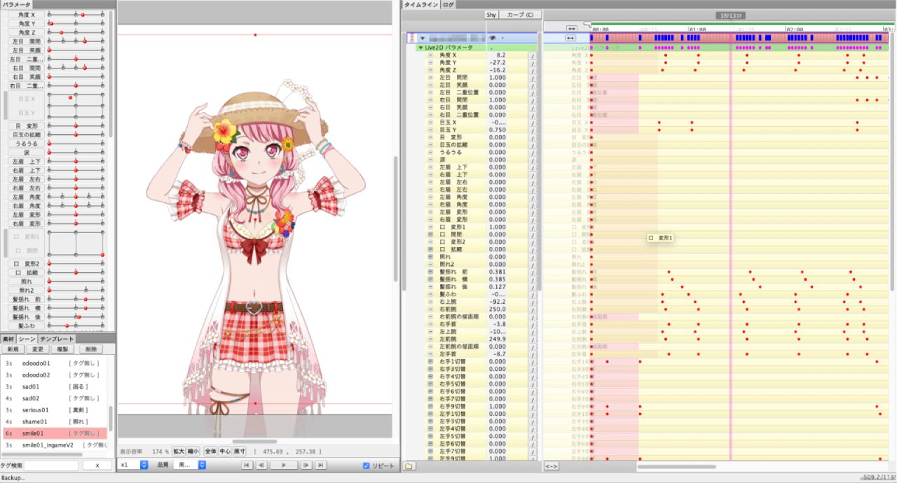Click timeline horizontal scrollbar at bottom
This screenshot has width=897, height=483.
(676, 466)
